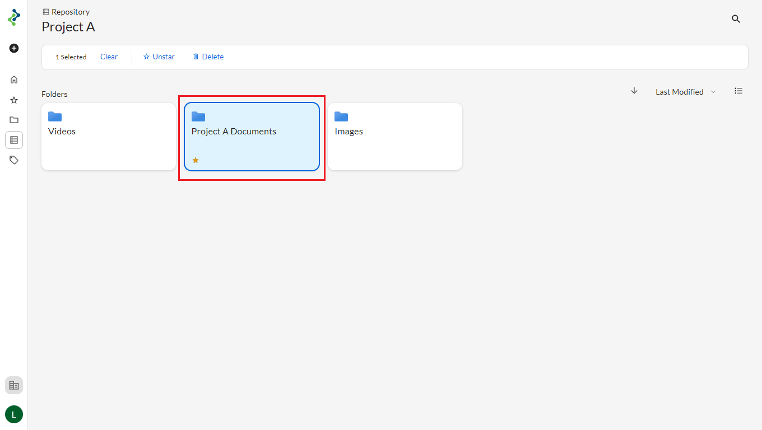This screenshot has height=430, width=762.
Task: Open the Starred items sidebar icon
Action: click(14, 100)
